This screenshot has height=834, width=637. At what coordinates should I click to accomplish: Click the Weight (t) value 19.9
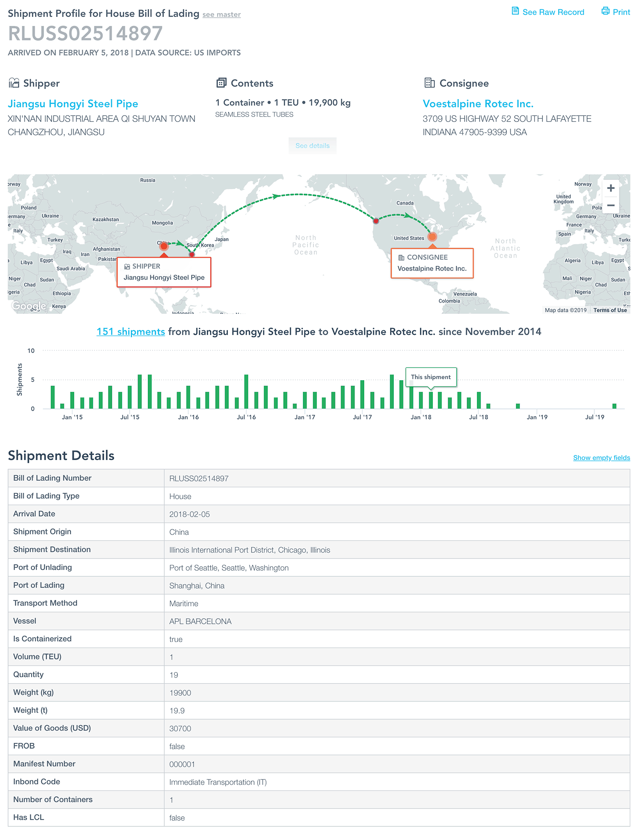click(x=177, y=711)
